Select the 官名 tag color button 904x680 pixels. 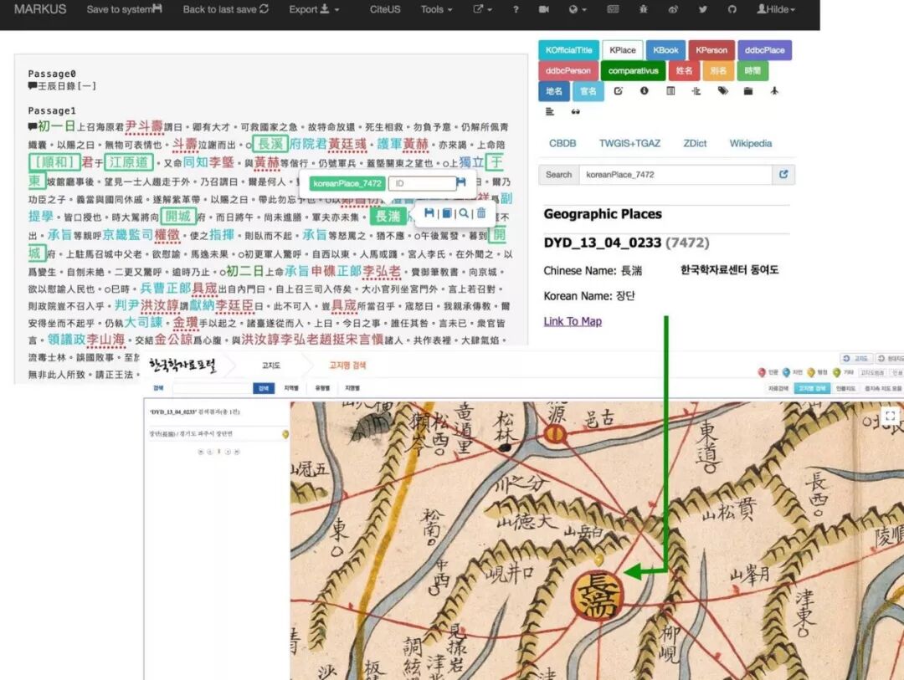click(x=588, y=91)
